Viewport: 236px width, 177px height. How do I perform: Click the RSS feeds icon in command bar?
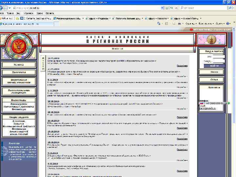pyautogui.click(x=167, y=24)
